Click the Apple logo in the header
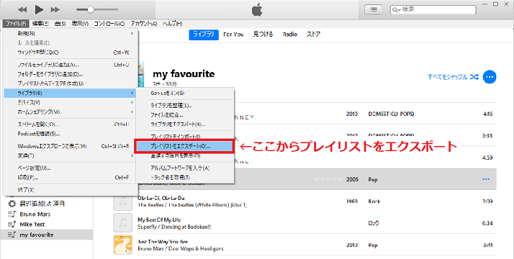514x259 pixels. [x=257, y=10]
